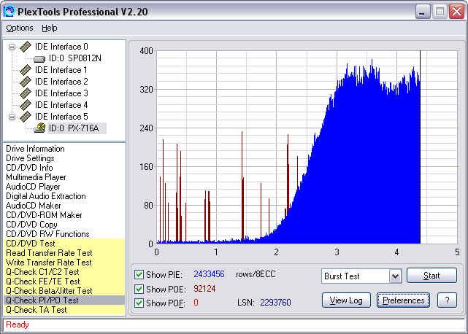Select IDE Interface 3 label in tree
468x334 pixels.
click(x=61, y=93)
